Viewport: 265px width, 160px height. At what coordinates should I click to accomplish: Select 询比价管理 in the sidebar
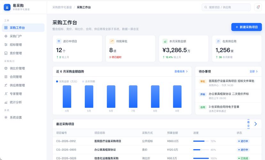23,68
